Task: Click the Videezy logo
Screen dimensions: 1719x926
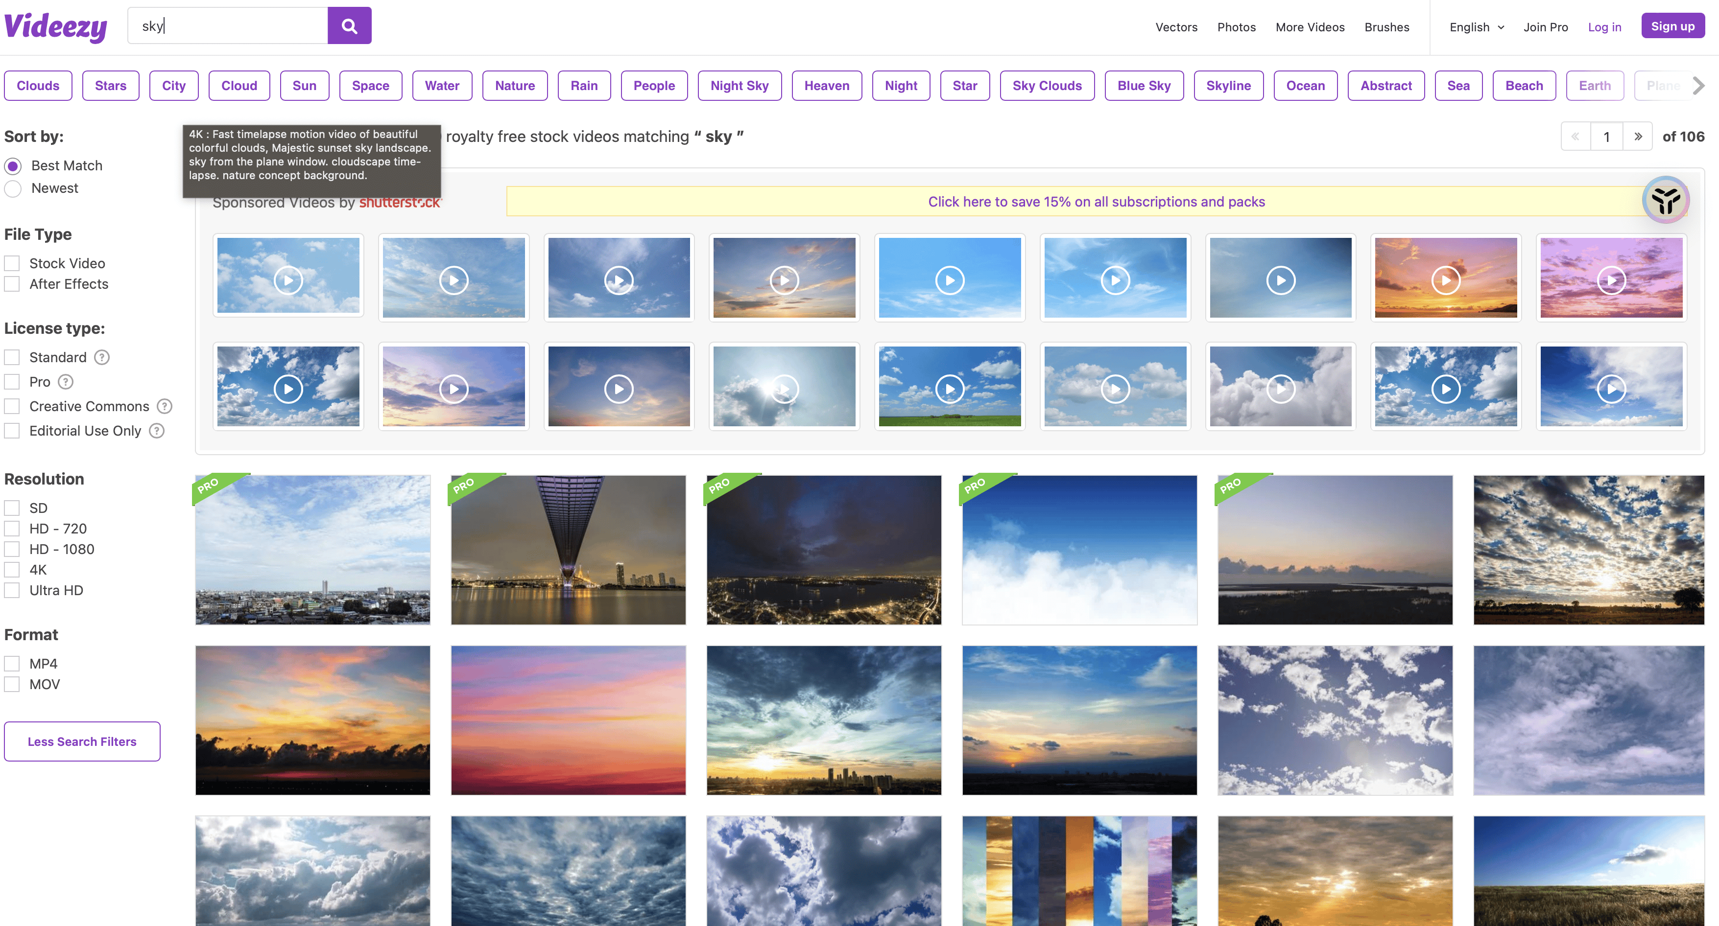Action: tap(56, 26)
